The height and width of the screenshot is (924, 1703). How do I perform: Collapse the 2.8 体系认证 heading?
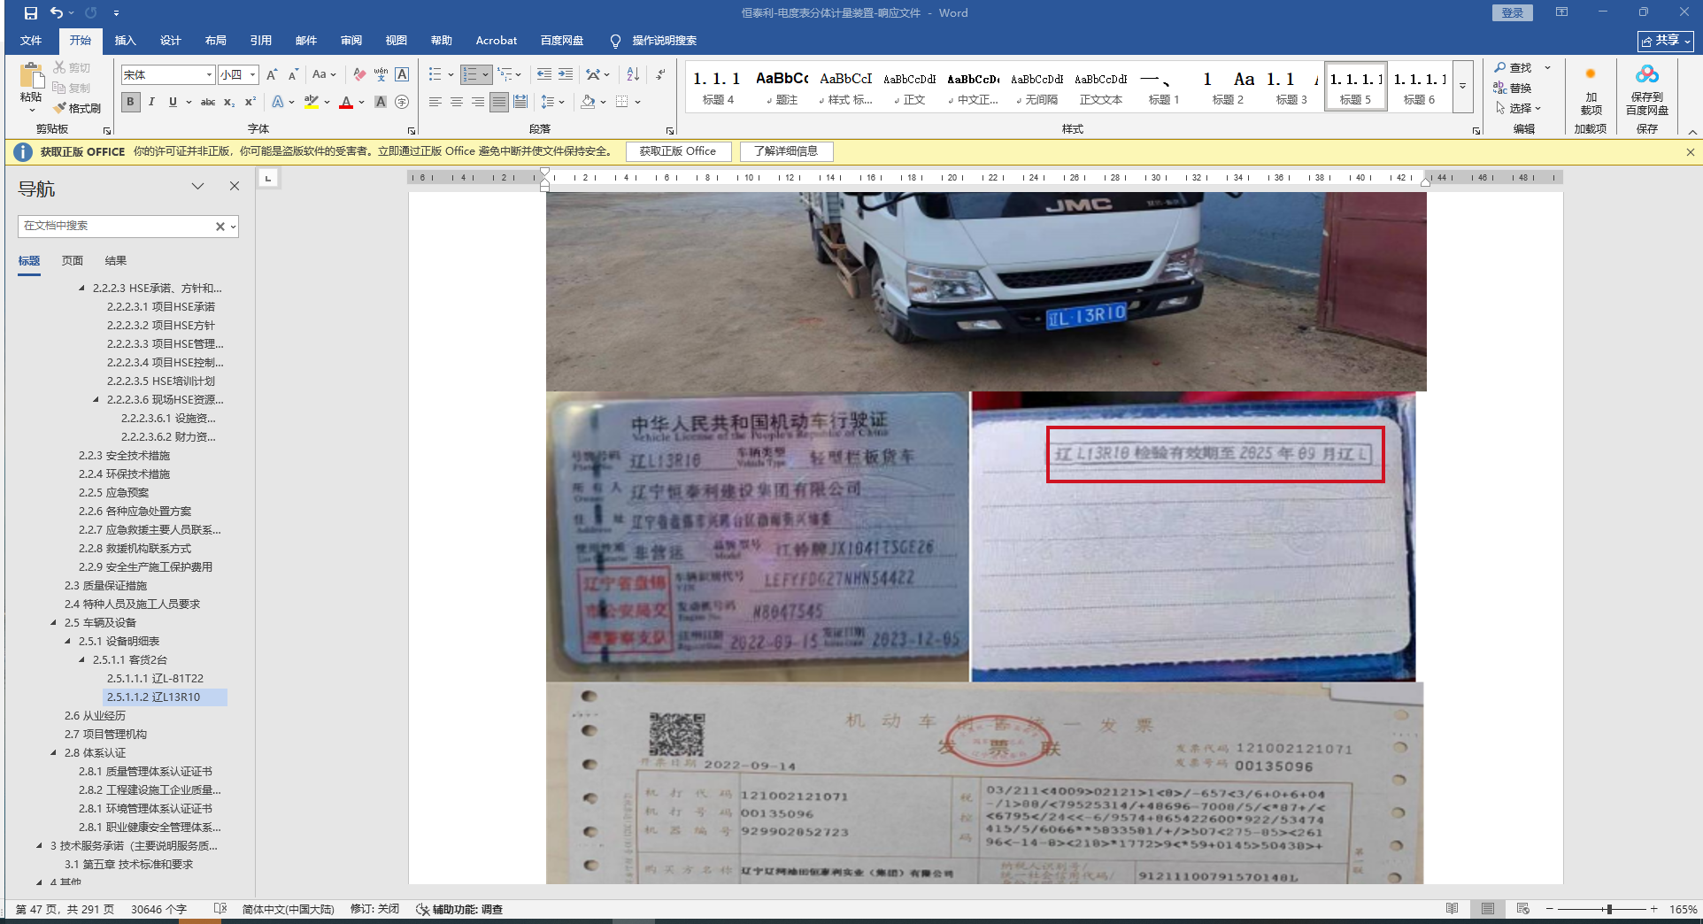(x=53, y=752)
